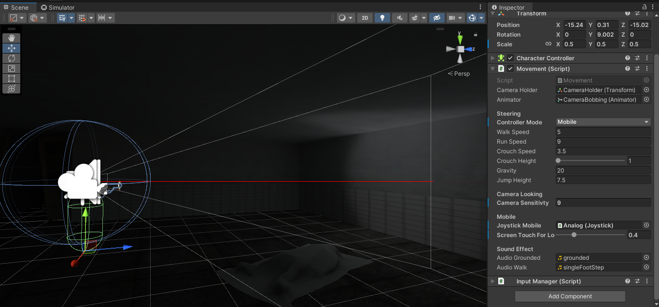Open Character Controller preset settings
Screen dimensions: 659x307
(x=637, y=58)
